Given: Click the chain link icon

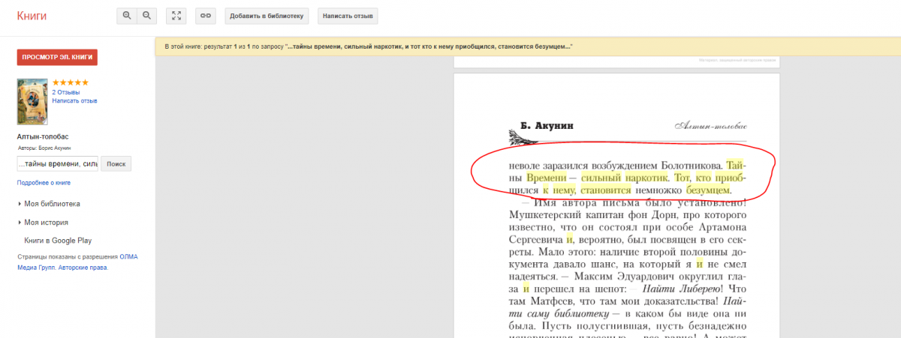Looking at the screenshot, I should (x=205, y=16).
